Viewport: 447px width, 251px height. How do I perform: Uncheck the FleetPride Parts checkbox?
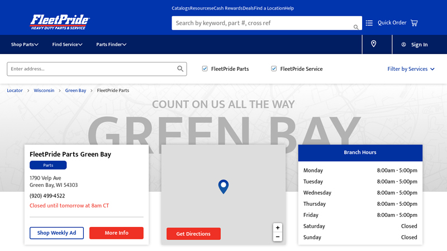205,69
